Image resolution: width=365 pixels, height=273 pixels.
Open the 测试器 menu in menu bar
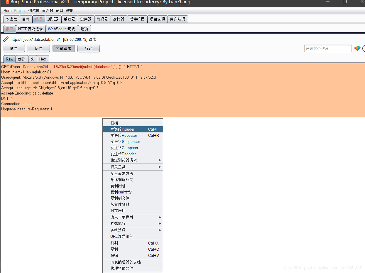(34, 11)
